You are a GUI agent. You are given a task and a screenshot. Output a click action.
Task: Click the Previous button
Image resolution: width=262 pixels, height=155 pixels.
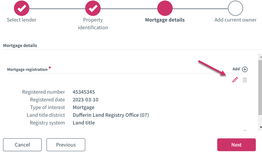pos(66,145)
